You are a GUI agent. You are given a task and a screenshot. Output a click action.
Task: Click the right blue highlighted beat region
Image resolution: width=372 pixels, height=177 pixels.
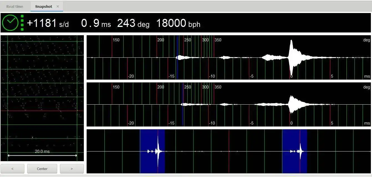[295, 151]
